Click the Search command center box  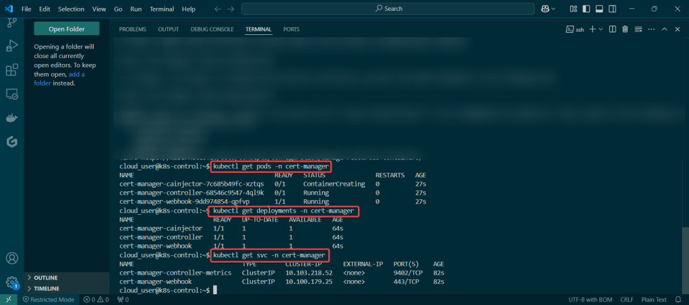tap(388, 9)
